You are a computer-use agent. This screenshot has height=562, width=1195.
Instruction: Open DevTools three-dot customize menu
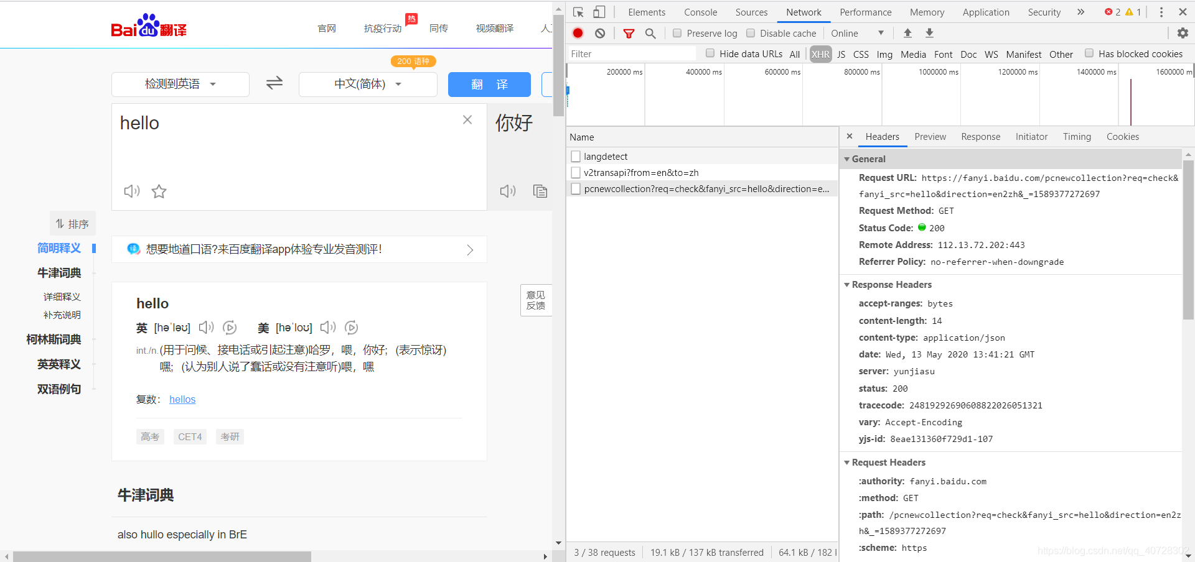1161,12
